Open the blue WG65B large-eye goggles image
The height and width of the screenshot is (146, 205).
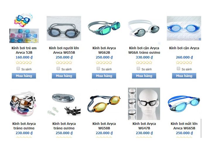(x=184, y=104)
